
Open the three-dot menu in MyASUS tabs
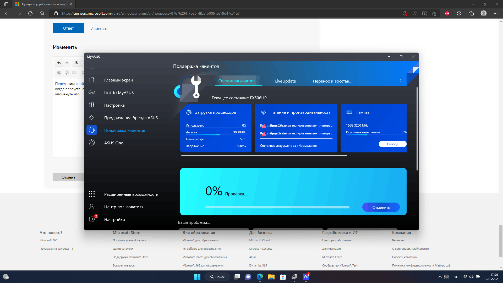coord(400,80)
